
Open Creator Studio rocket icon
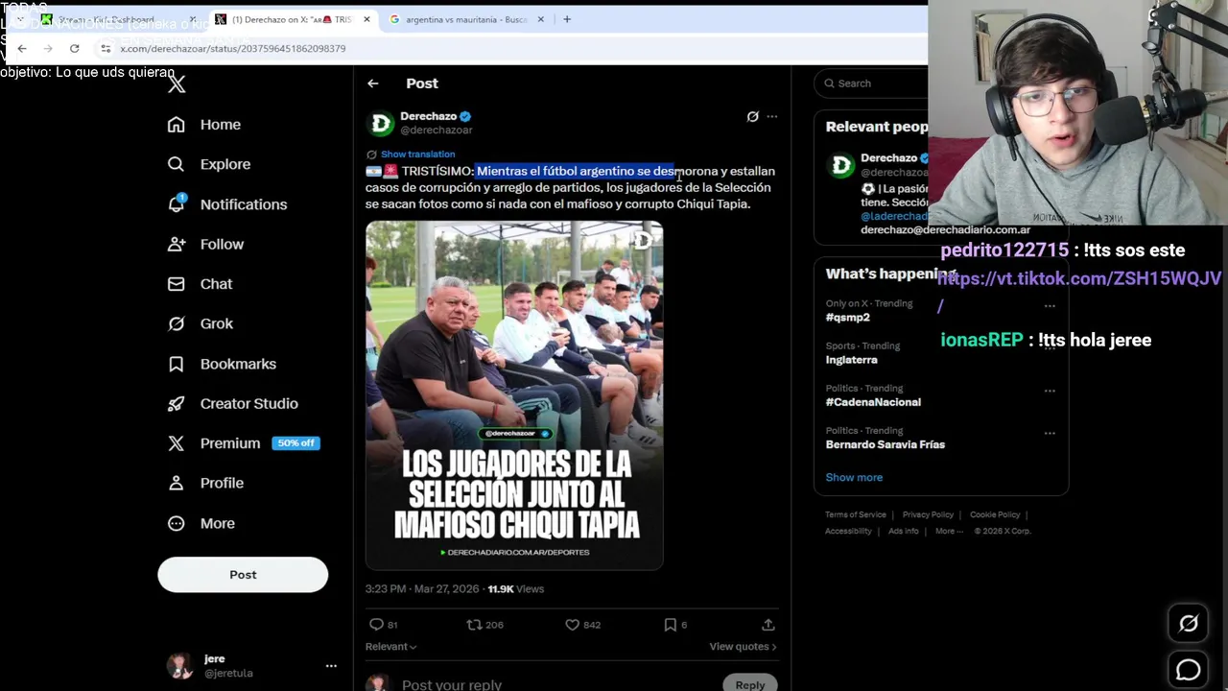176,403
